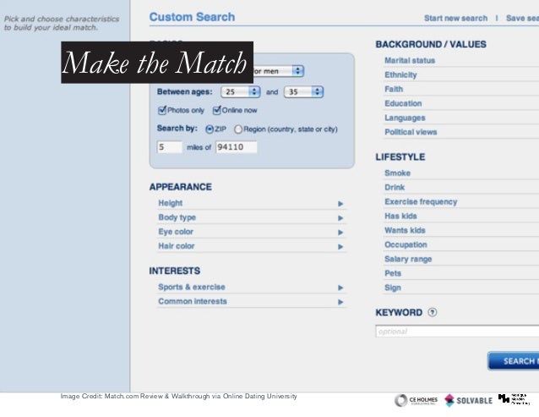Click the 'Search by:' label
Viewport: 539px width, 417px height.
[x=177, y=129]
